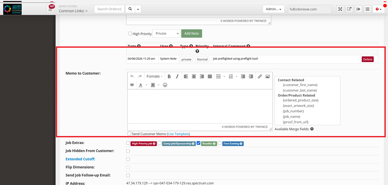Insert a link using the link icon

260,76
